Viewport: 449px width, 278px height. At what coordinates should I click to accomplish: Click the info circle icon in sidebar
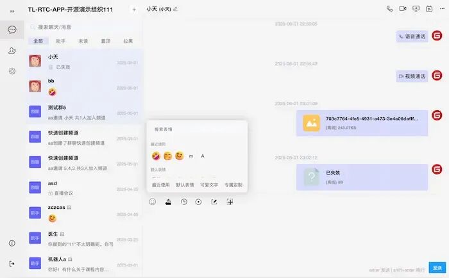pyautogui.click(x=12, y=243)
